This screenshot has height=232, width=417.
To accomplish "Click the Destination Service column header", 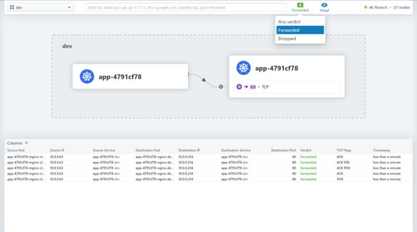I will 235,150.
